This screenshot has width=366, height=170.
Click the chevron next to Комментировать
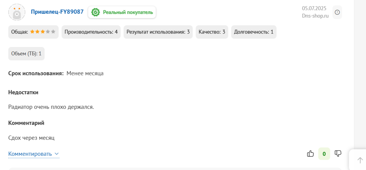point(57,154)
